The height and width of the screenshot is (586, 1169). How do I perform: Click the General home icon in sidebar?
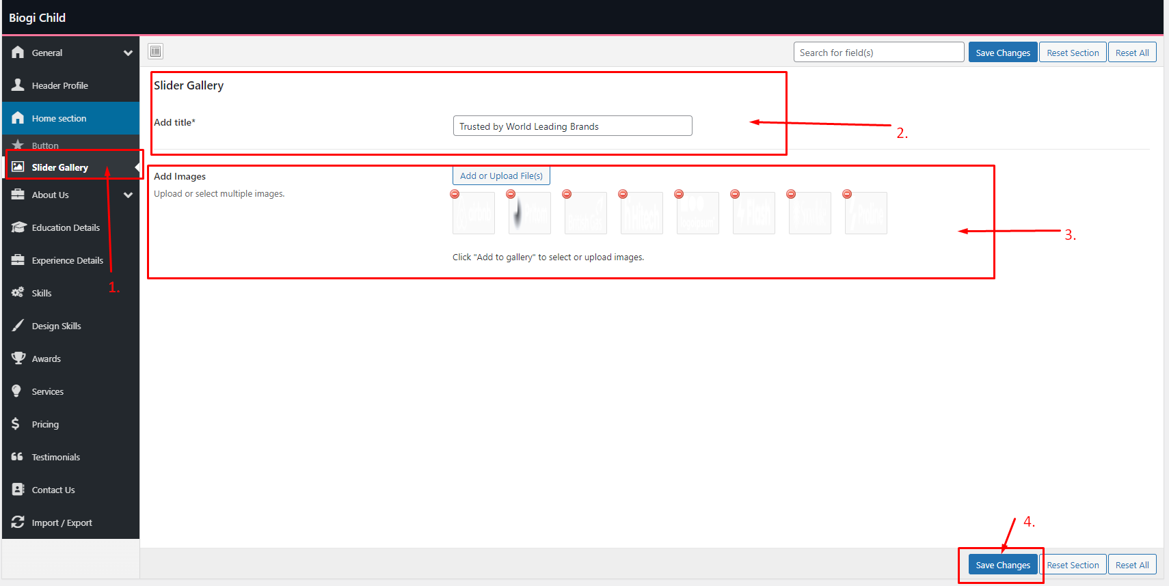[18, 53]
